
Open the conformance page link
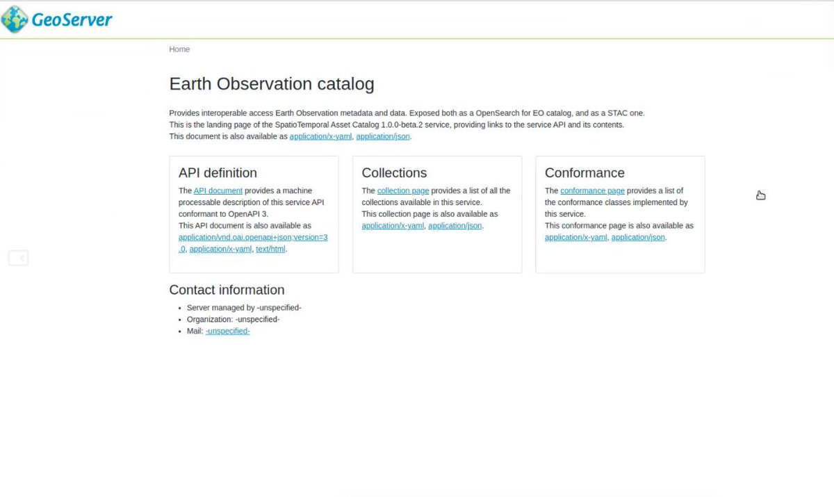(591, 190)
